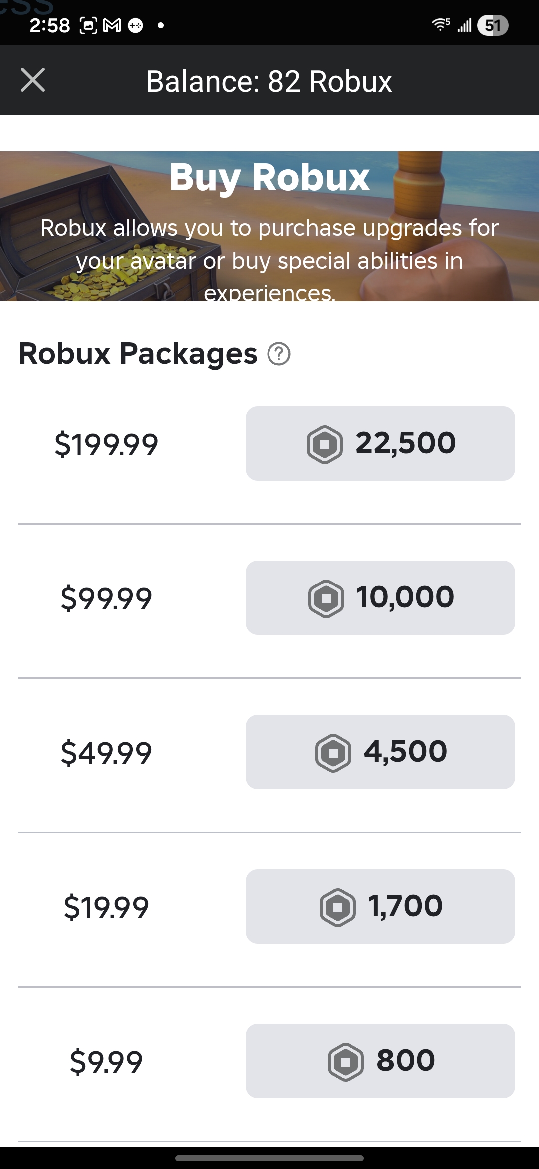Viewport: 539px width, 1169px height.
Task: Tap the $199.99 price label
Action: tap(106, 445)
